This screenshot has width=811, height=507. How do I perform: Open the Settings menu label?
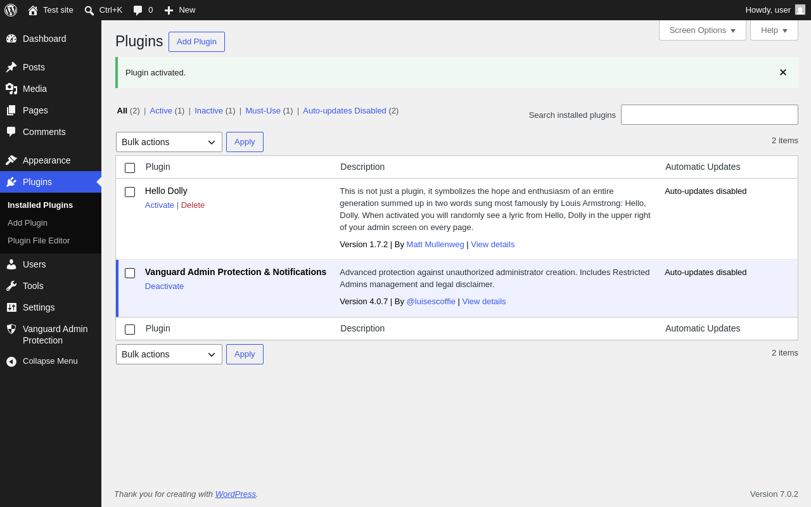tap(39, 307)
